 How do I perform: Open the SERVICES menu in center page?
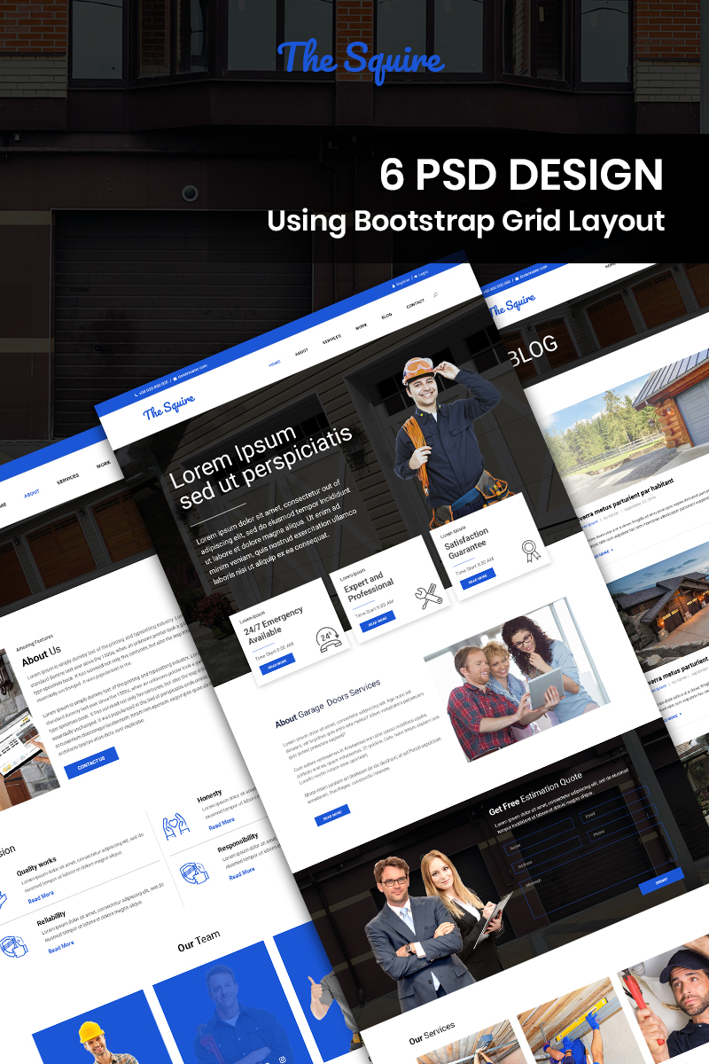(331, 338)
